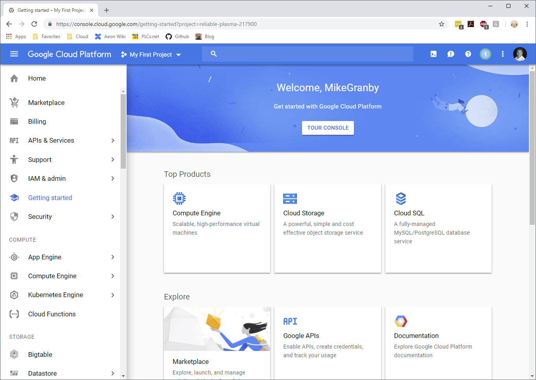536x380 pixels.
Task: Open the Help question mark icon
Action: pos(468,54)
